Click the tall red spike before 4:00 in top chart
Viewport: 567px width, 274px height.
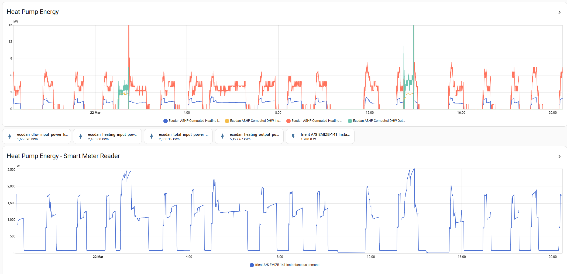(129, 40)
